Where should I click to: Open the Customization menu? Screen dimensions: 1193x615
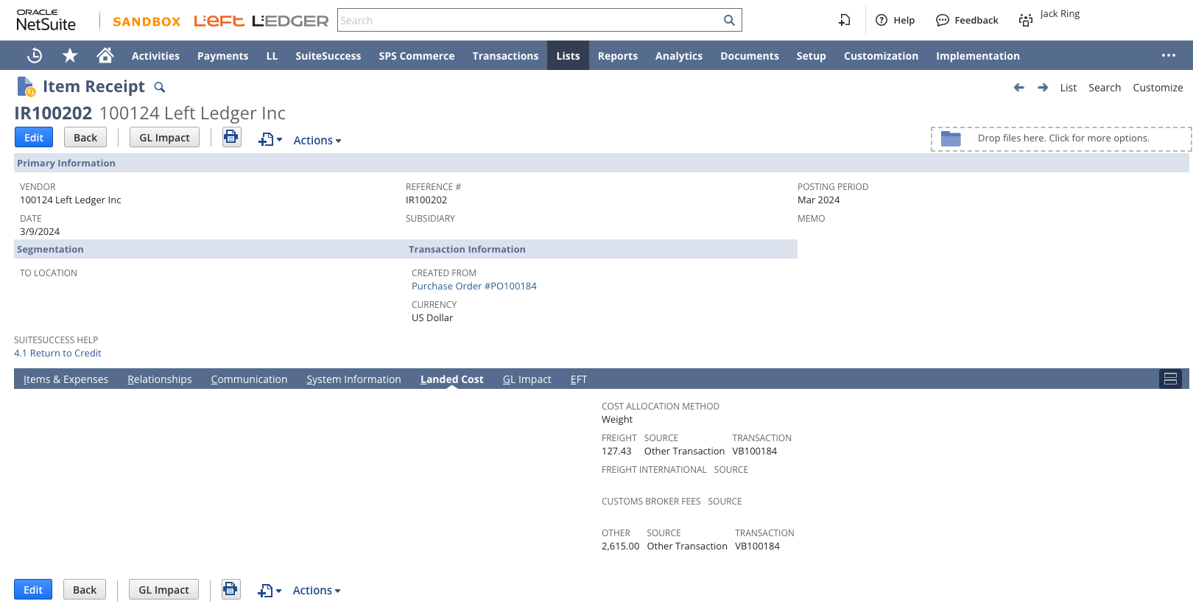[881, 56]
